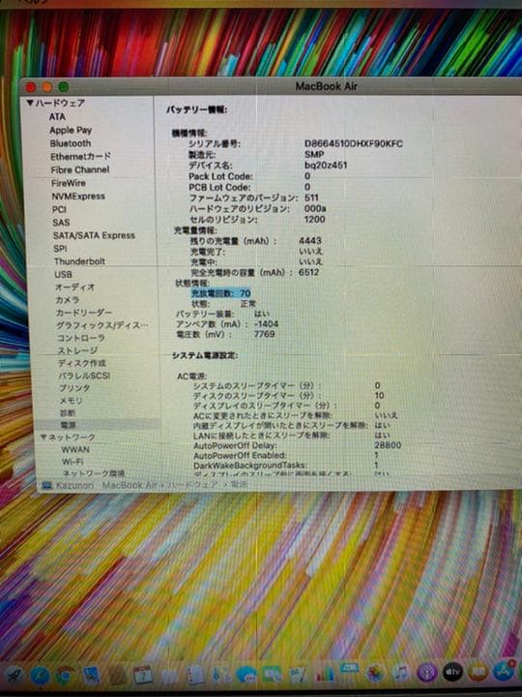Select Ethernetカード in the sidebar
Screen dimensions: 522x697
pos(81,157)
